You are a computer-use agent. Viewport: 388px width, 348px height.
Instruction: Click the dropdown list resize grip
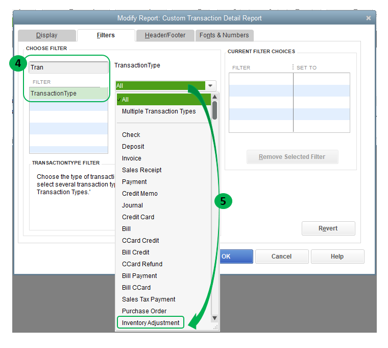(216, 328)
